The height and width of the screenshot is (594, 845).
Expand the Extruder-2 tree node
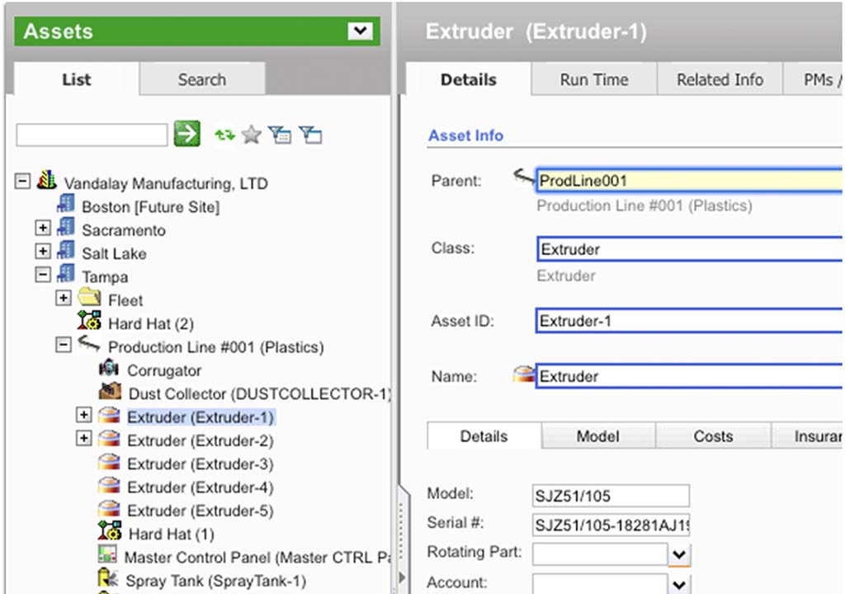[83, 439]
